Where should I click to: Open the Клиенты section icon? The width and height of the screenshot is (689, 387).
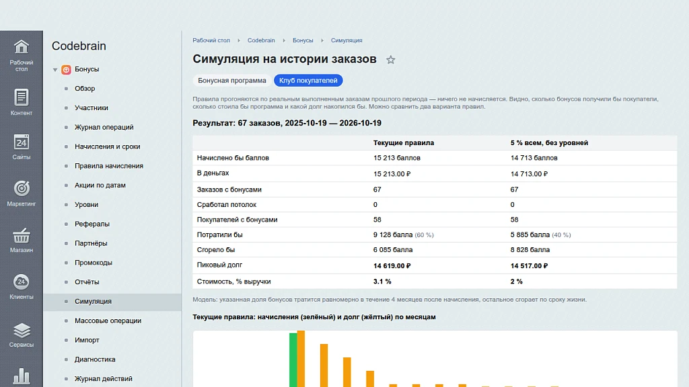[21, 282]
